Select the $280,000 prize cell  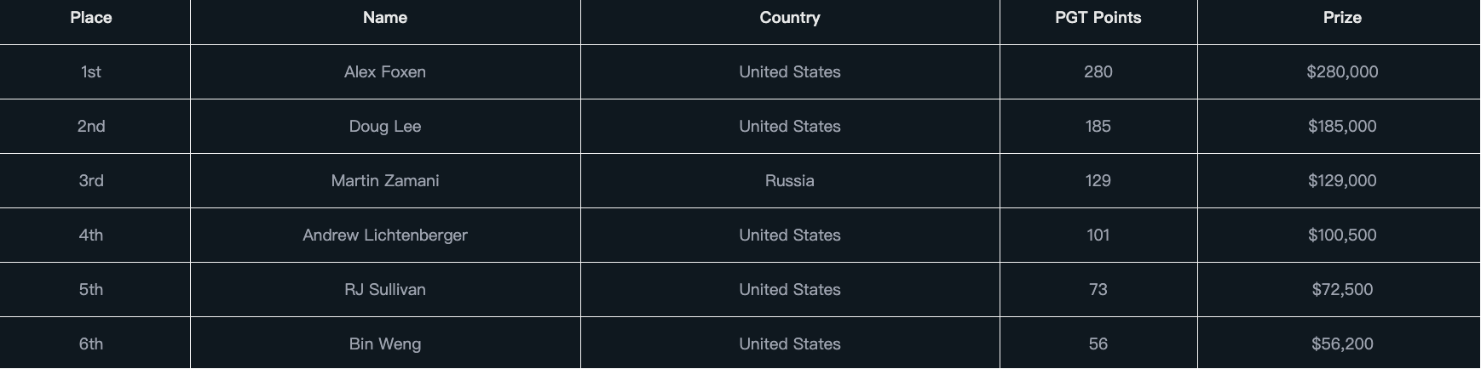[x=1342, y=72]
